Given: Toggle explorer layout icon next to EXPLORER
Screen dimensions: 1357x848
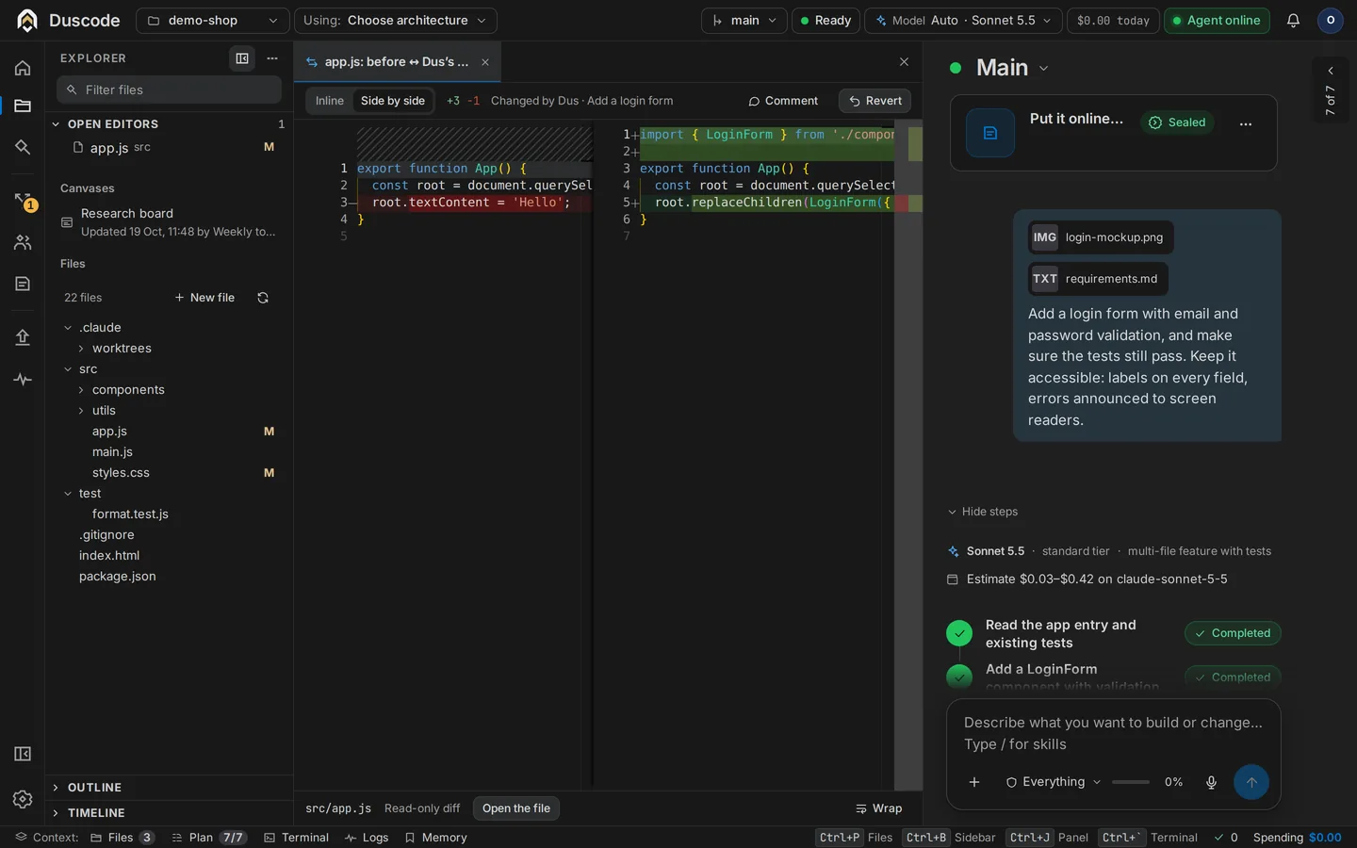Looking at the screenshot, I should [242, 58].
